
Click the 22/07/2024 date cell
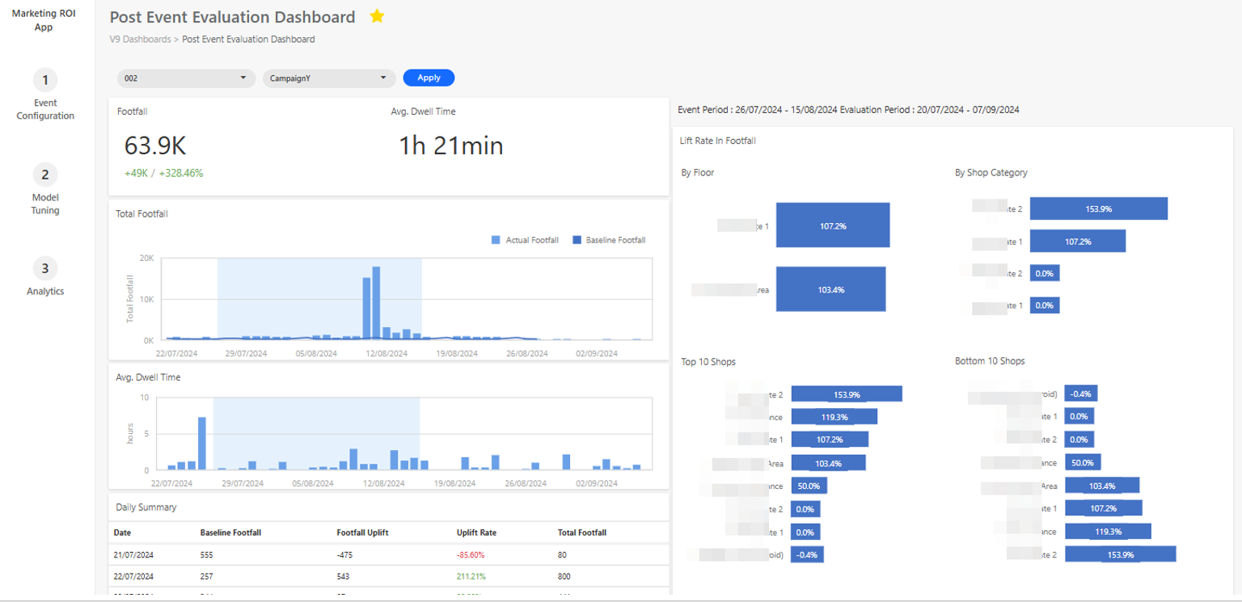(x=133, y=577)
